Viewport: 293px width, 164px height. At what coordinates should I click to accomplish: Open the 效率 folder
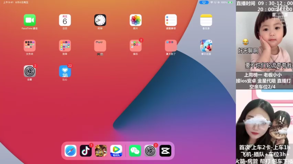coord(65,46)
